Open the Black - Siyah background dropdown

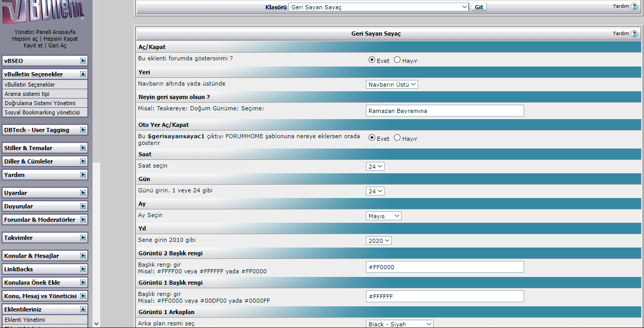[400, 324]
